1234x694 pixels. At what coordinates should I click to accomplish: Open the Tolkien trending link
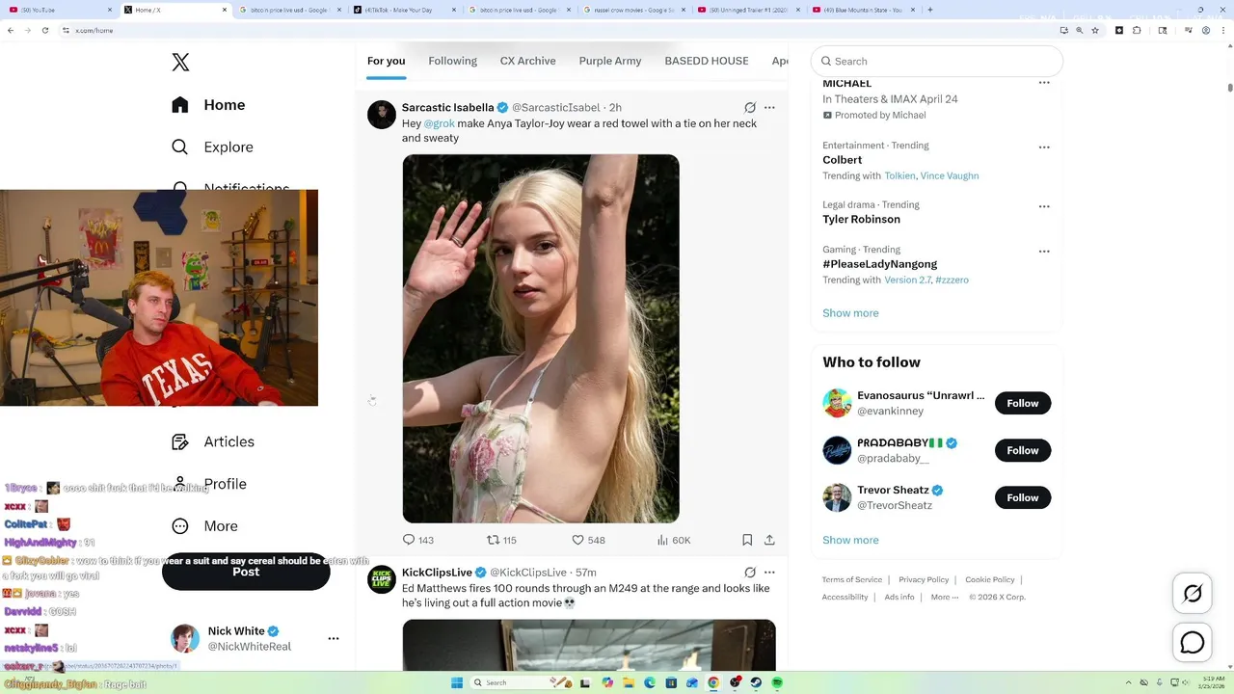tap(900, 175)
